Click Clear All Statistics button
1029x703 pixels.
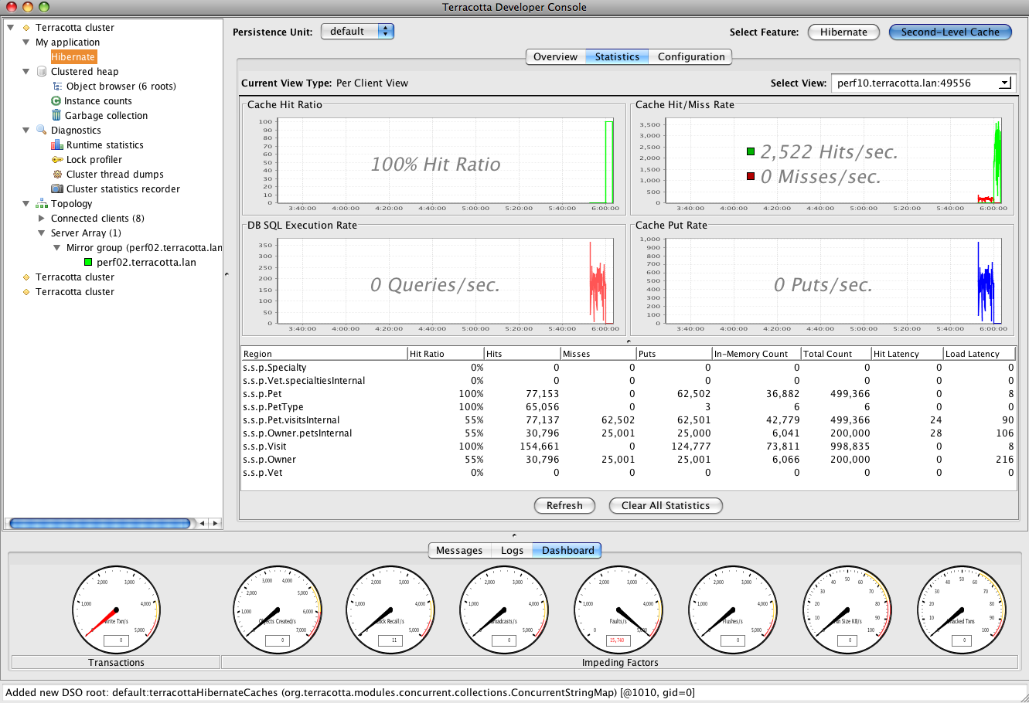(666, 505)
